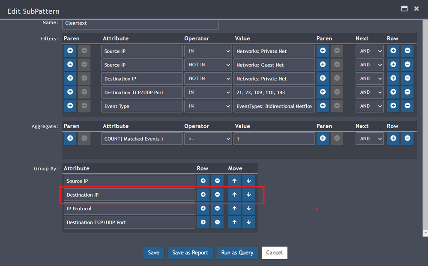Click Save as Report

(190, 253)
